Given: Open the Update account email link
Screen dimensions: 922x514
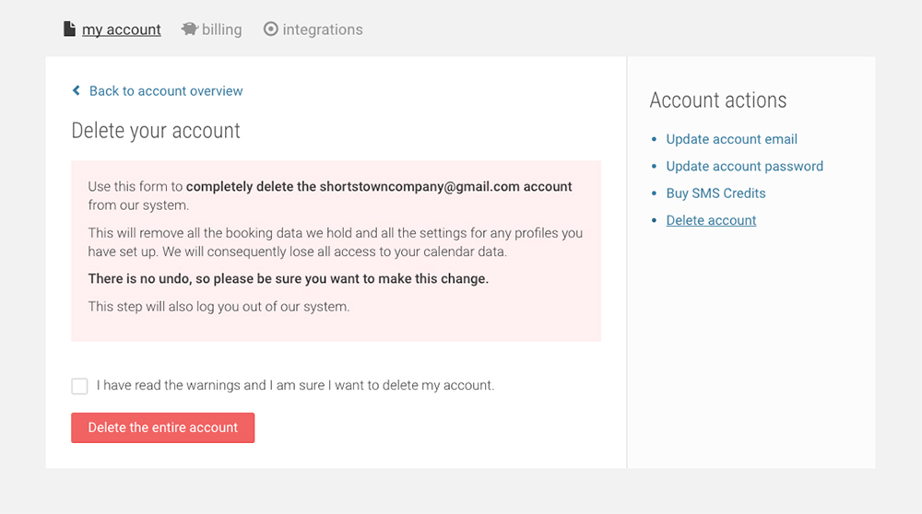Looking at the screenshot, I should (x=731, y=139).
